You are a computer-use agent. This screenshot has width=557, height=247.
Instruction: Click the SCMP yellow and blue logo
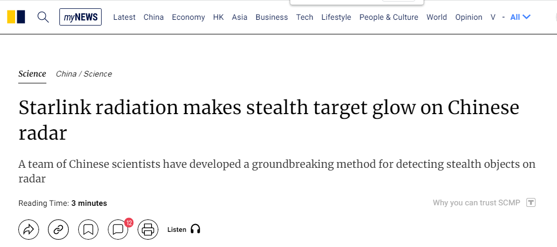tap(16, 17)
